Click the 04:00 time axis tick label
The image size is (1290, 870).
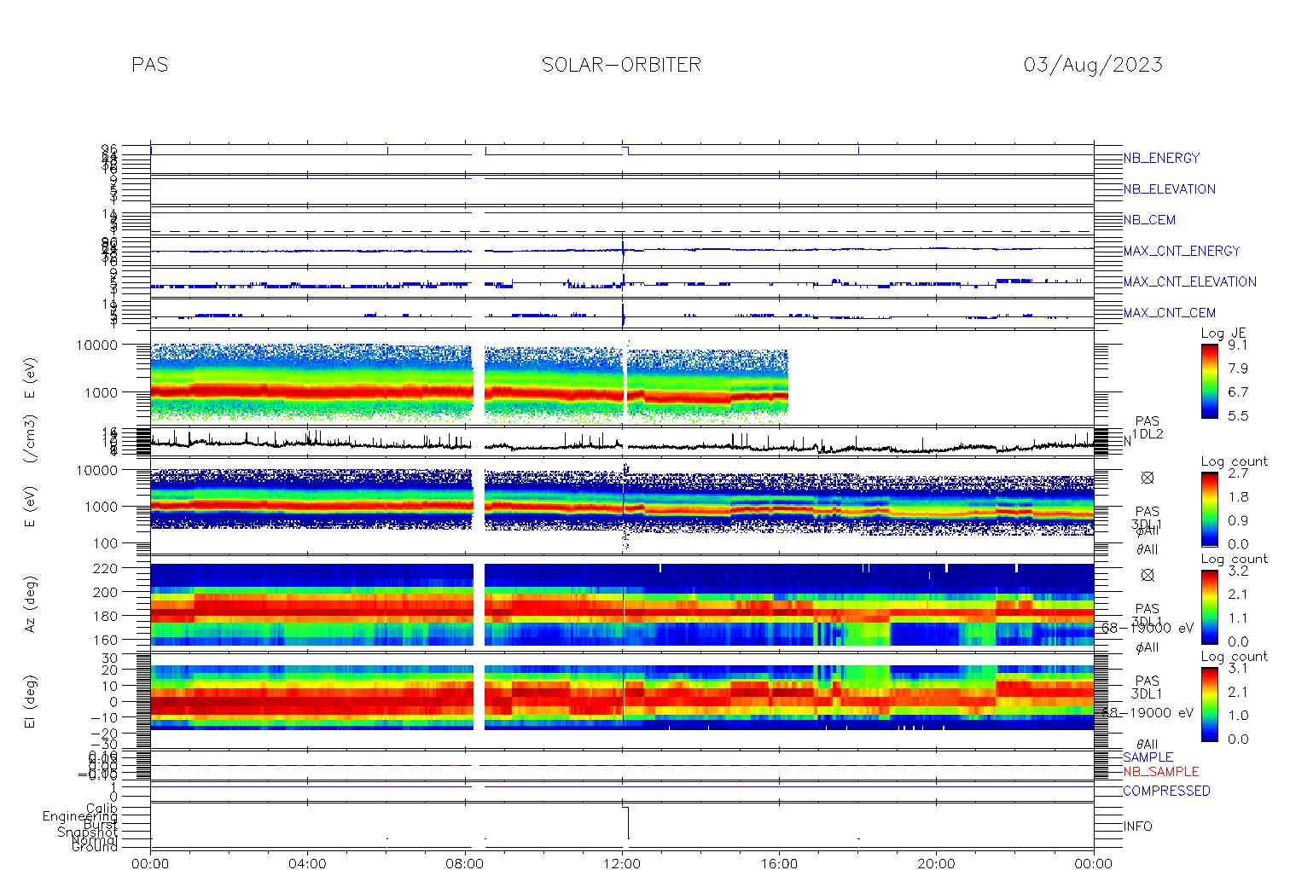(307, 863)
